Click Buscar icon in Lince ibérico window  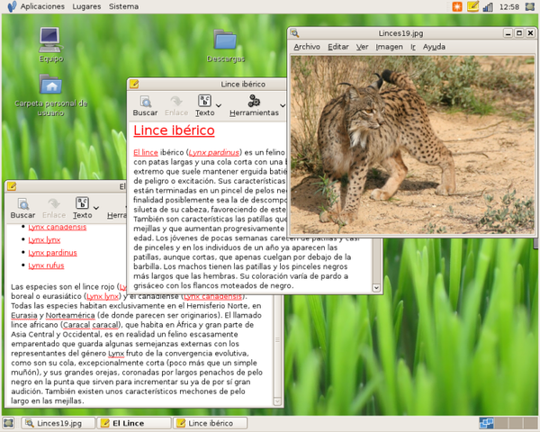tap(145, 106)
